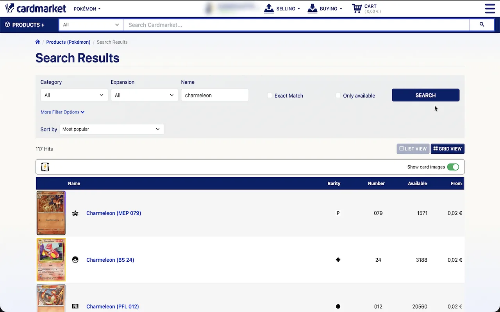Open the Category dropdown
This screenshot has width=500, height=312.
click(x=74, y=95)
